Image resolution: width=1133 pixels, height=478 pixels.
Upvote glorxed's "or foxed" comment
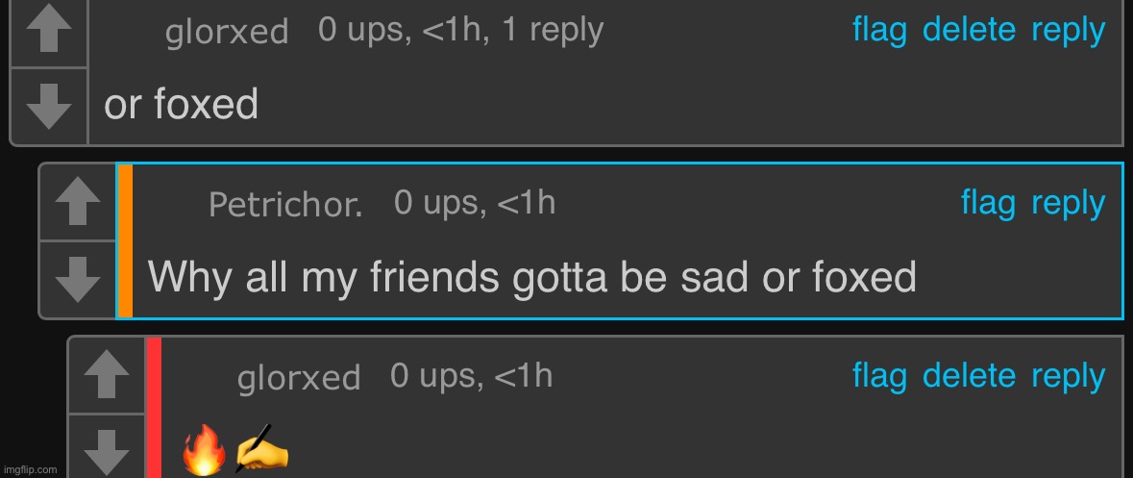point(49,31)
